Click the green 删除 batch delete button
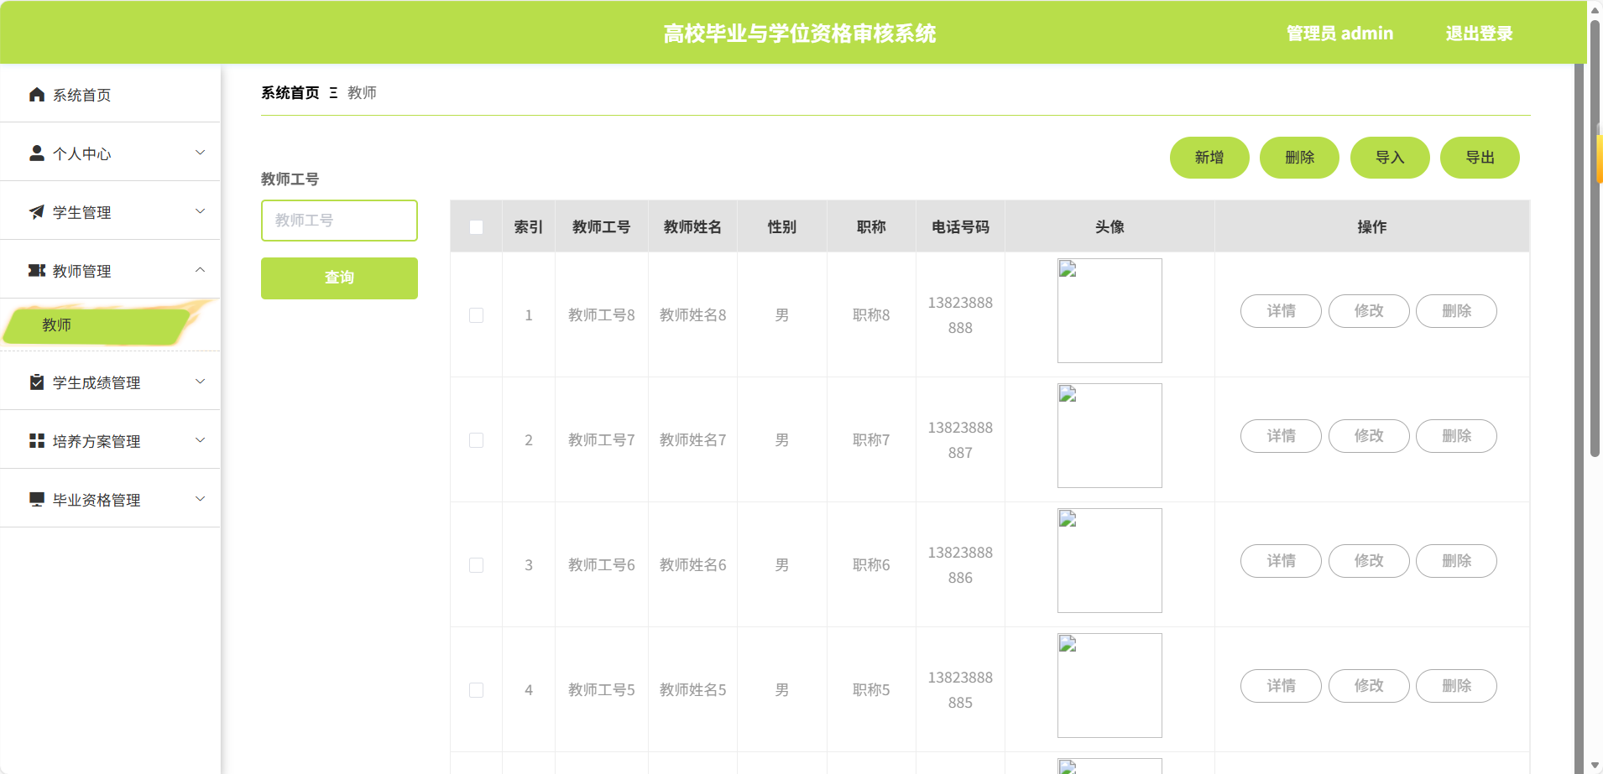Screen dimensions: 1603x774 tap(1299, 158)
